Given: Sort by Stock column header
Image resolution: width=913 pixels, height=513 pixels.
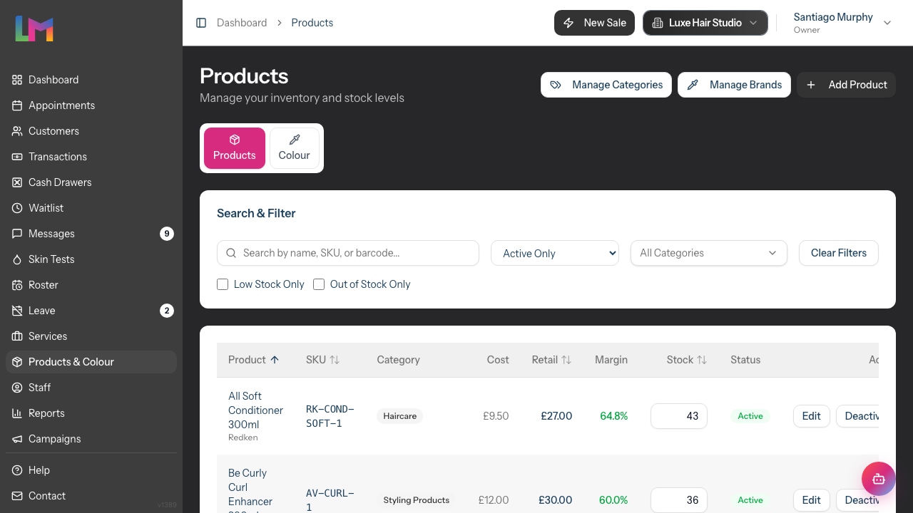Looking at the screenshot, I should pos(687,360).
